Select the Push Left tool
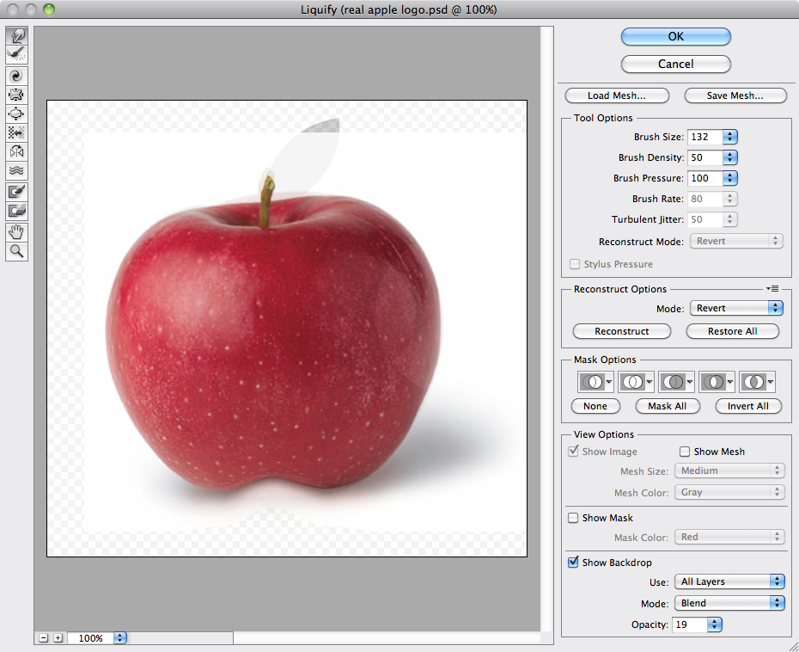This screenshot has height=652, width=799. [16, 132]
